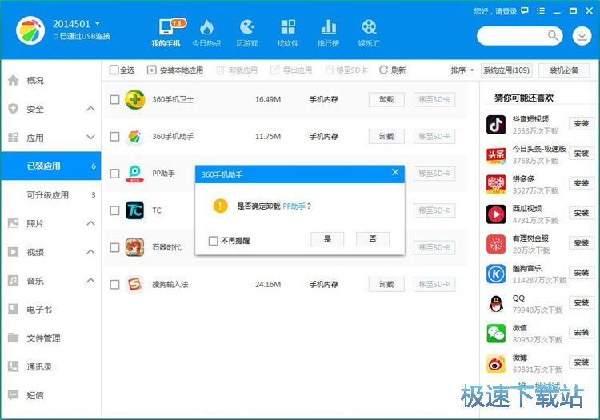The height and width of the screenshot is (420, 600).
Task: Open the Entertainment (娱乐汇) tab
Action: pyautogui.click(x=369, y=34)
